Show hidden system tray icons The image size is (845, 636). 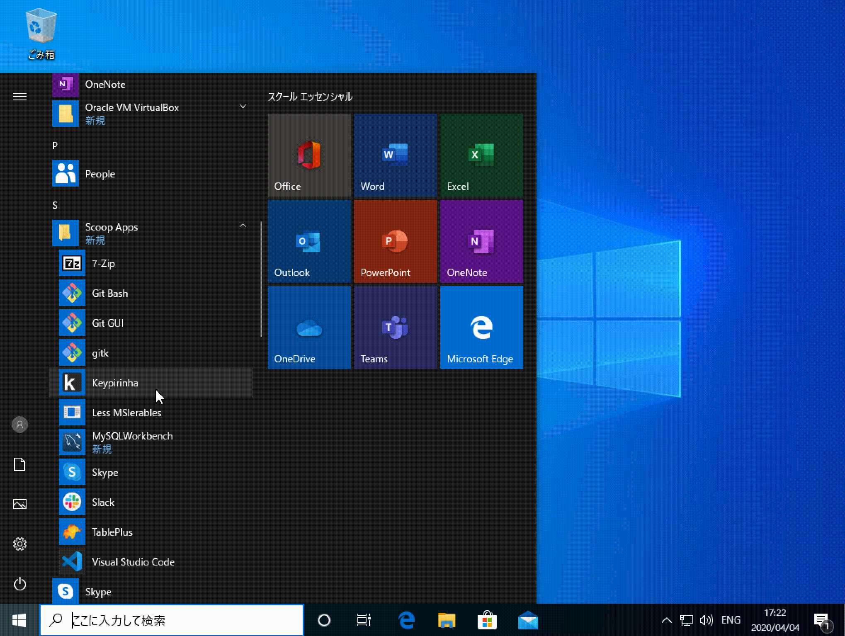coord(666,620)
